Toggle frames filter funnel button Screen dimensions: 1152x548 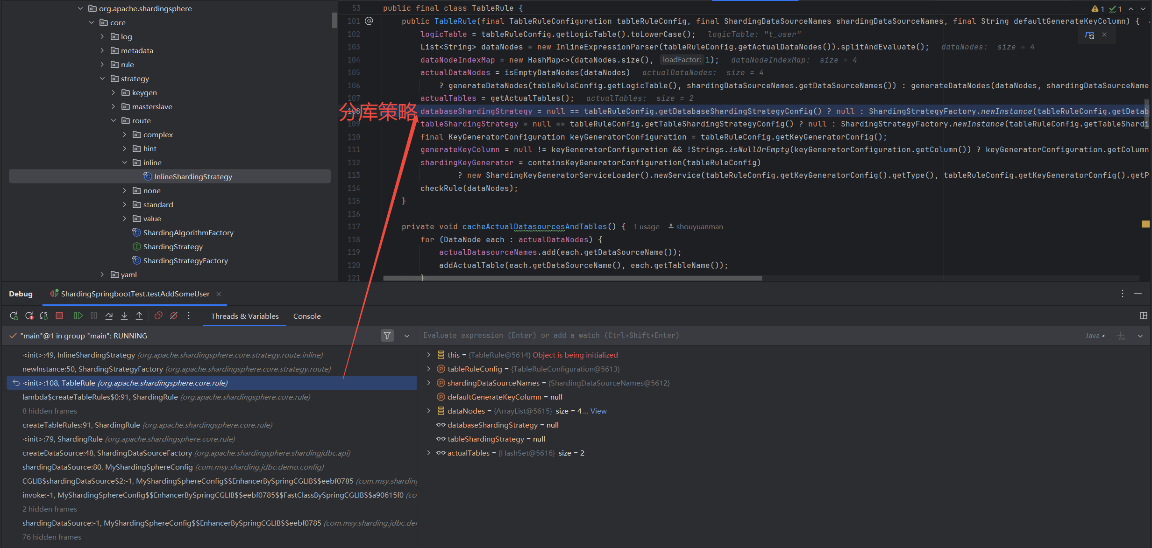[x=387, y=336]
